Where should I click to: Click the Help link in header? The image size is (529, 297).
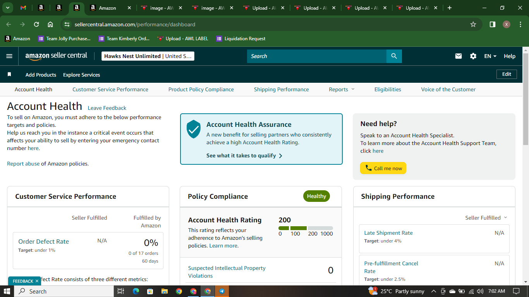[510, 56]
